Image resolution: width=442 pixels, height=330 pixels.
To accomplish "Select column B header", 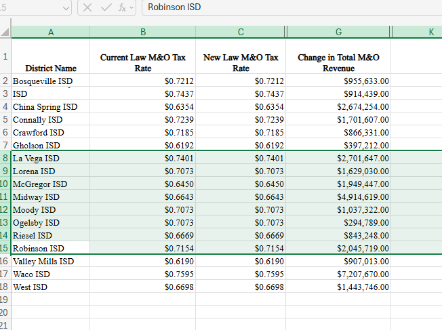I will click(142, 33).
